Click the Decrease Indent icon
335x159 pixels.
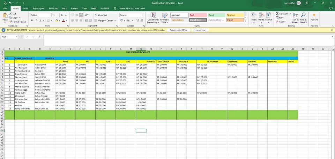pos(86,21)
